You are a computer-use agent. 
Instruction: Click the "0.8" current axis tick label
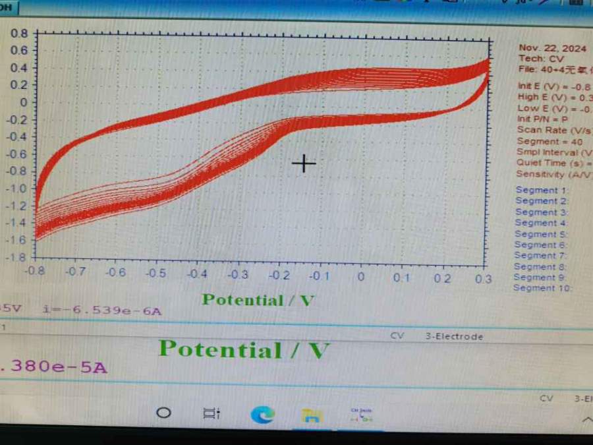(19, 34)
